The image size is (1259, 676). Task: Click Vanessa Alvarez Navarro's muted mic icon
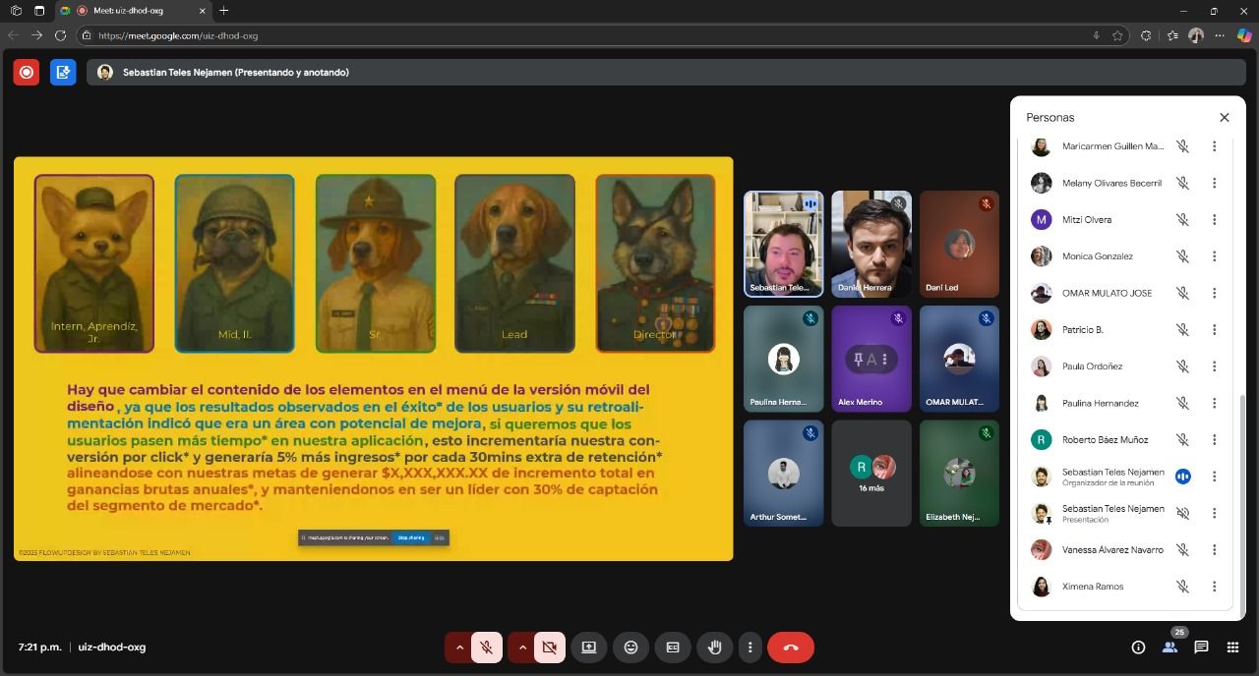coord(1183,550)
